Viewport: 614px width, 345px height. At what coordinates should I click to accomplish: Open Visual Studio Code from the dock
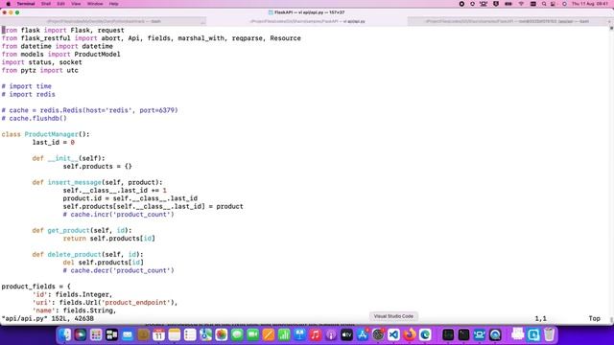[x=393, y=334]
